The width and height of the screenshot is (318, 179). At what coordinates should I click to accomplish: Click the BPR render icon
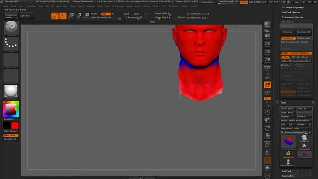point(267,25)
